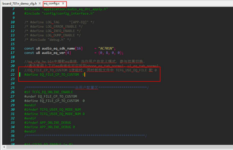
Task: Click #define APP_ONLINE_DEBUG 0 on line 34
Action: [x=50, y=127]
